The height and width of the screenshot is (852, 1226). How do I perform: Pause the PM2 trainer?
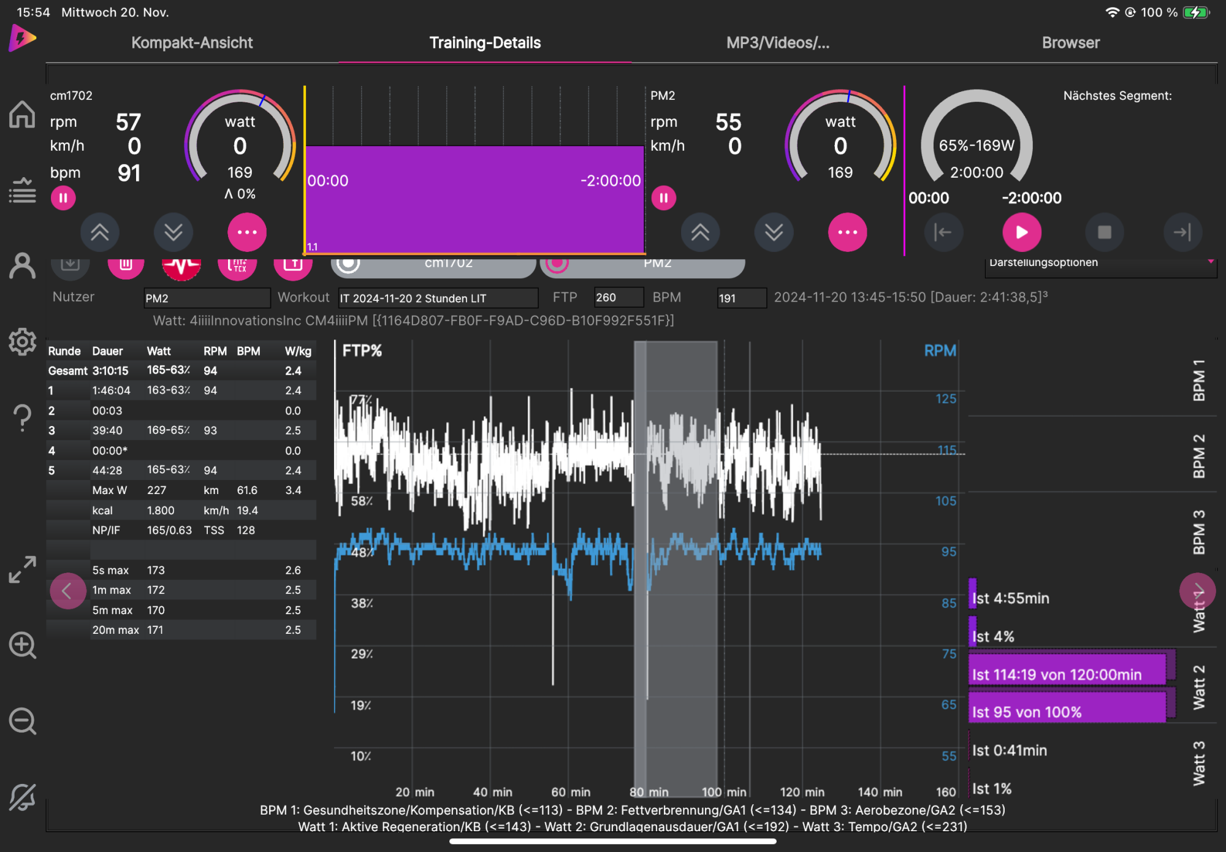click(x=663, y=198)
